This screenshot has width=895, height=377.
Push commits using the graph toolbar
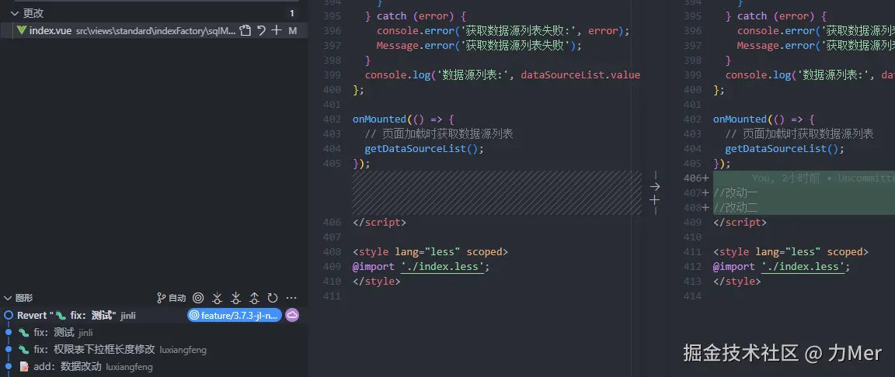tap(254, 298)
